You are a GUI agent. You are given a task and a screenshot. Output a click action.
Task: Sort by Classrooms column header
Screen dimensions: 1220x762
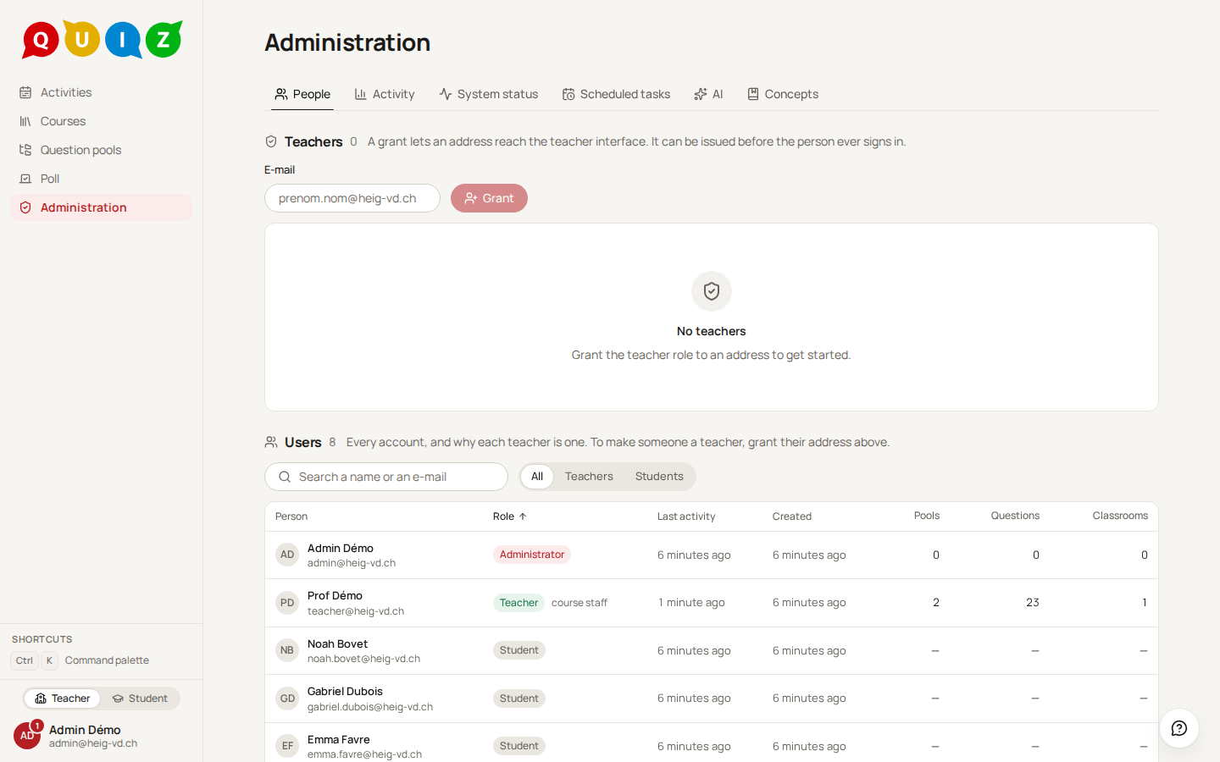click(1120, 516)
